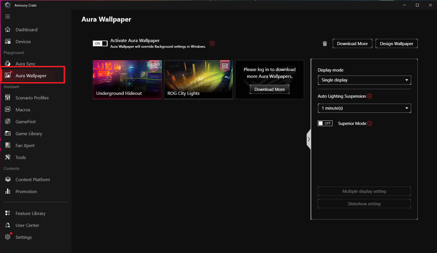Click the Aura Sync label in the sidebar
This screenshot has width=437, height=253.
[26, 64]
